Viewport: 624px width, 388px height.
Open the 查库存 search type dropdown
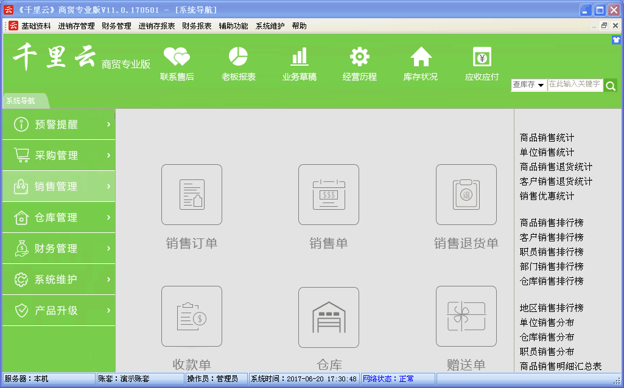click(x=528, y=85)
